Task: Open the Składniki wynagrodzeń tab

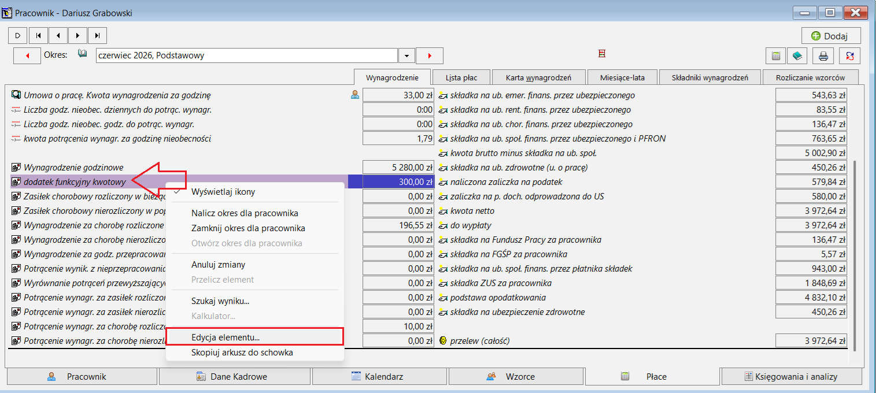Action: [x=709, y=77]
